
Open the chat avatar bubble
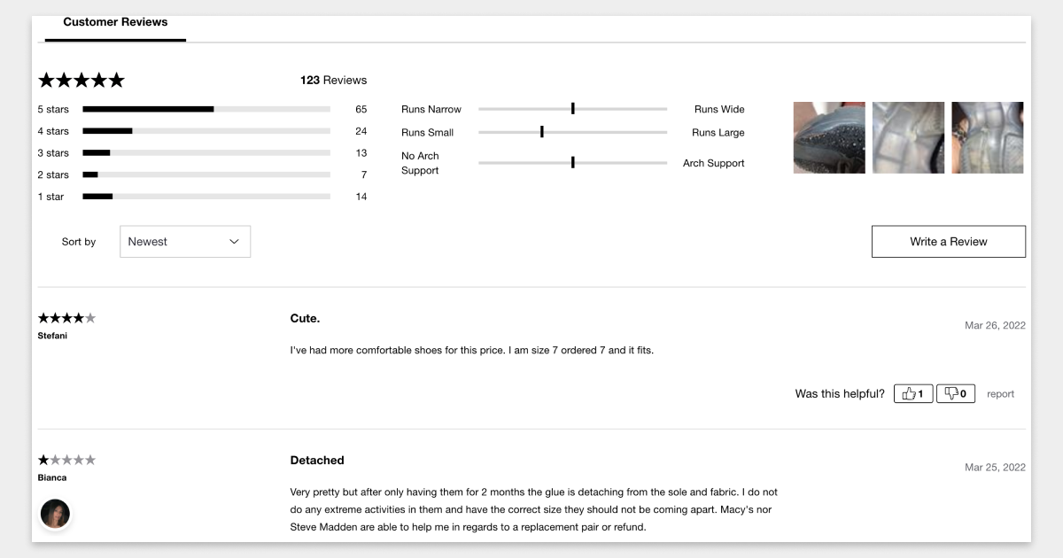coord(55,514)
